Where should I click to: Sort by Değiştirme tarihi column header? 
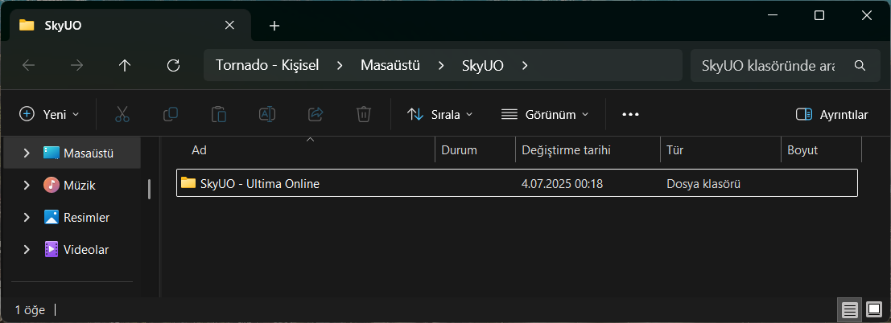point(588,150)
